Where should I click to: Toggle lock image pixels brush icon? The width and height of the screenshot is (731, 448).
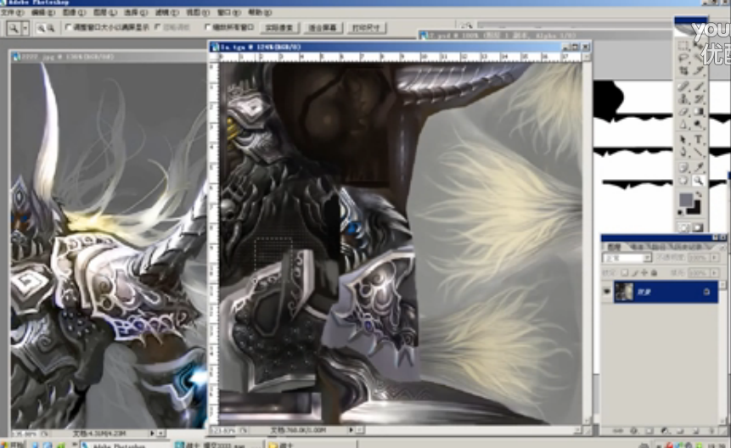point(634,273)
